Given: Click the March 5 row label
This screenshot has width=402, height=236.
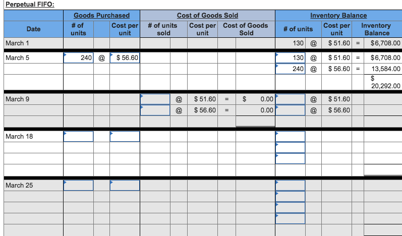Looking at the screenshot, I should tap(18, 58).
